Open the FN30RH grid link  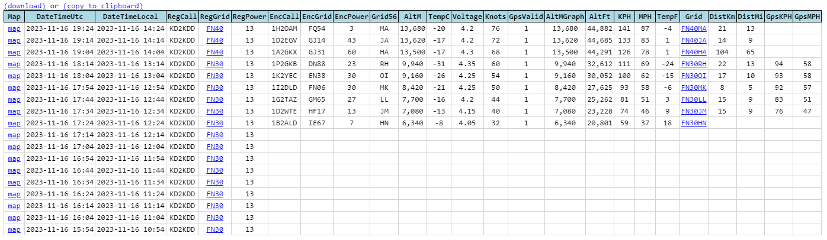pos(693,64)
